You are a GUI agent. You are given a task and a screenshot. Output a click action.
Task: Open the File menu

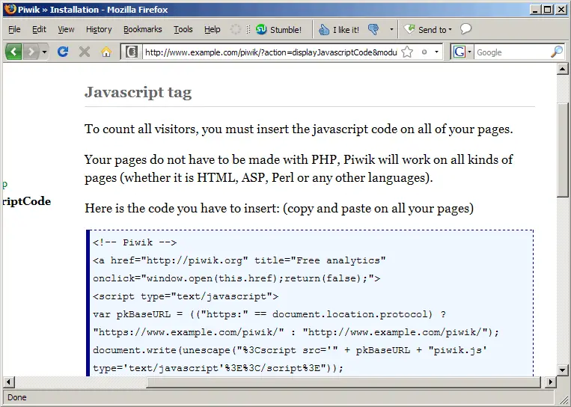(x=14, y=29)
